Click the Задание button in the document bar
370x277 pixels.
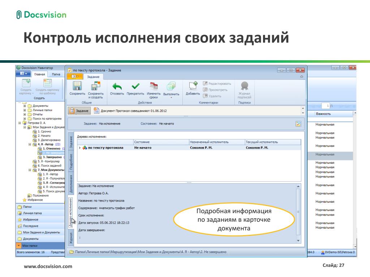[x=79, y=111]
